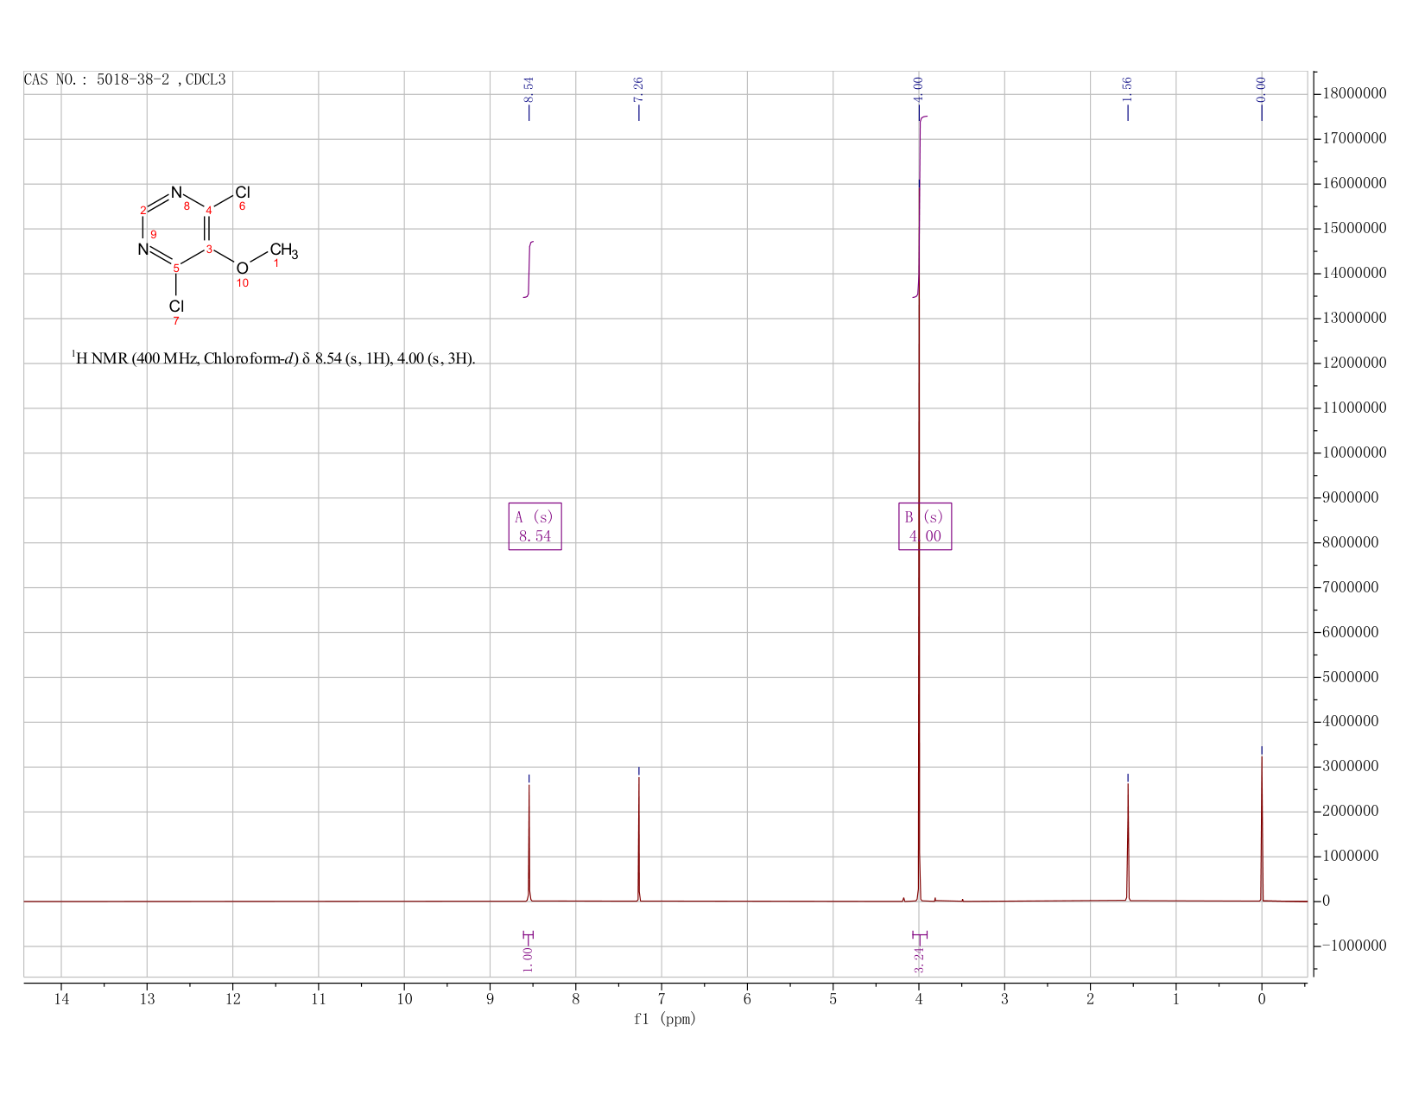Click the oxygen atom numbered 10

[x=242, y=269]
